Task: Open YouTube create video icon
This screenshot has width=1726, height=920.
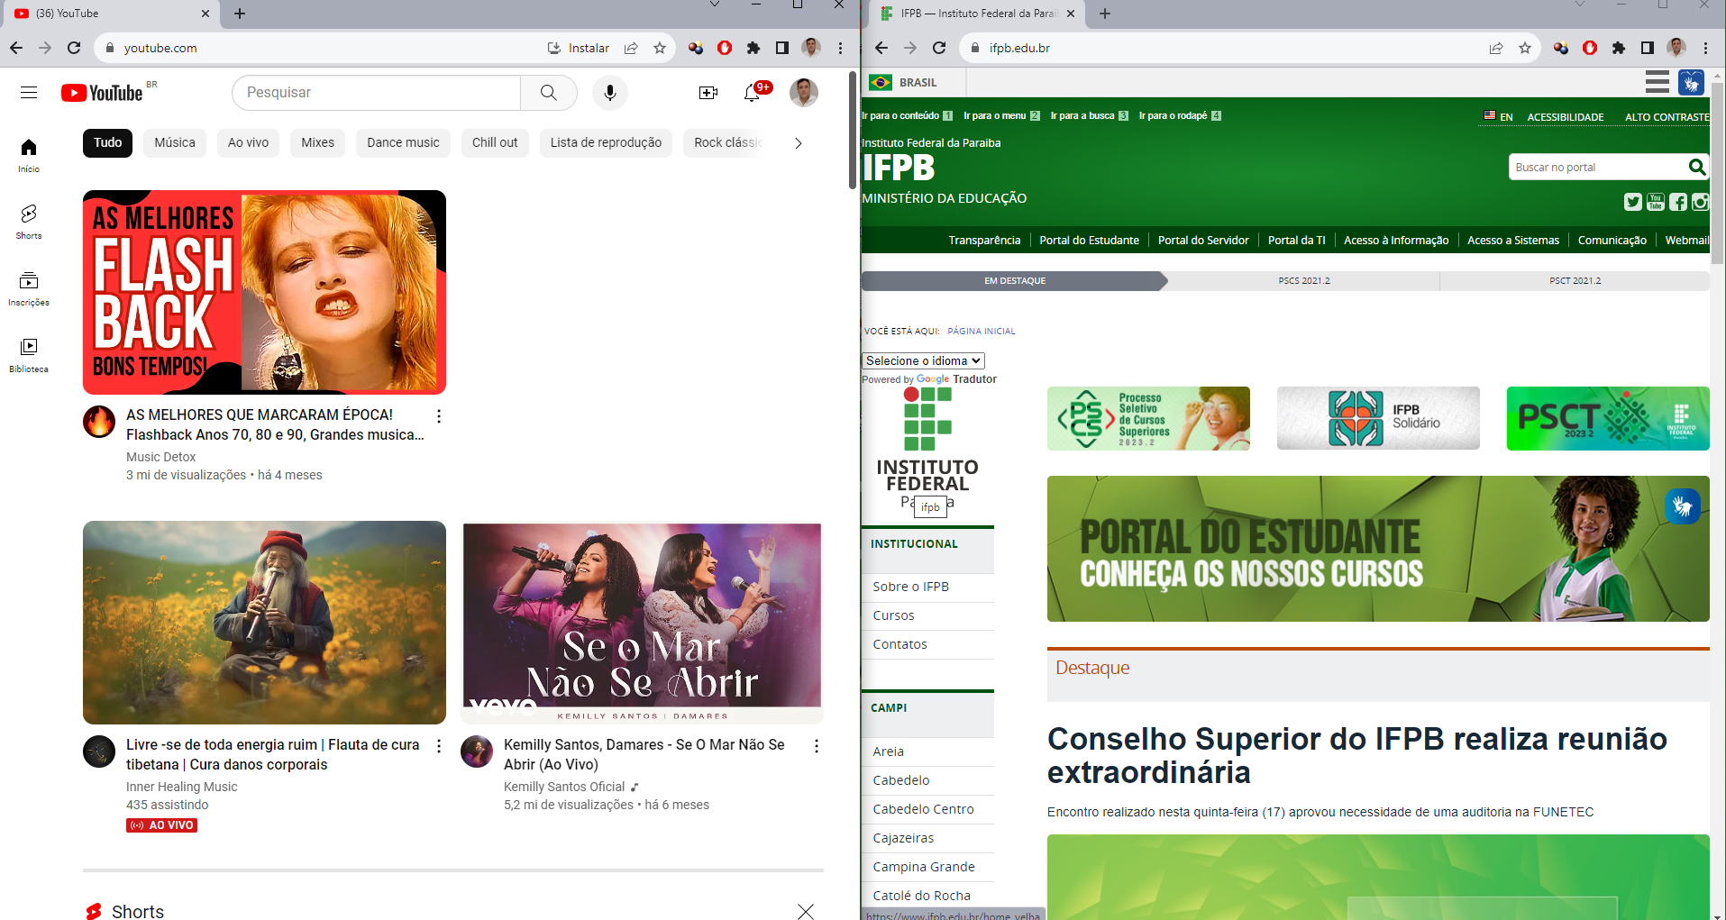Action: 708,93
